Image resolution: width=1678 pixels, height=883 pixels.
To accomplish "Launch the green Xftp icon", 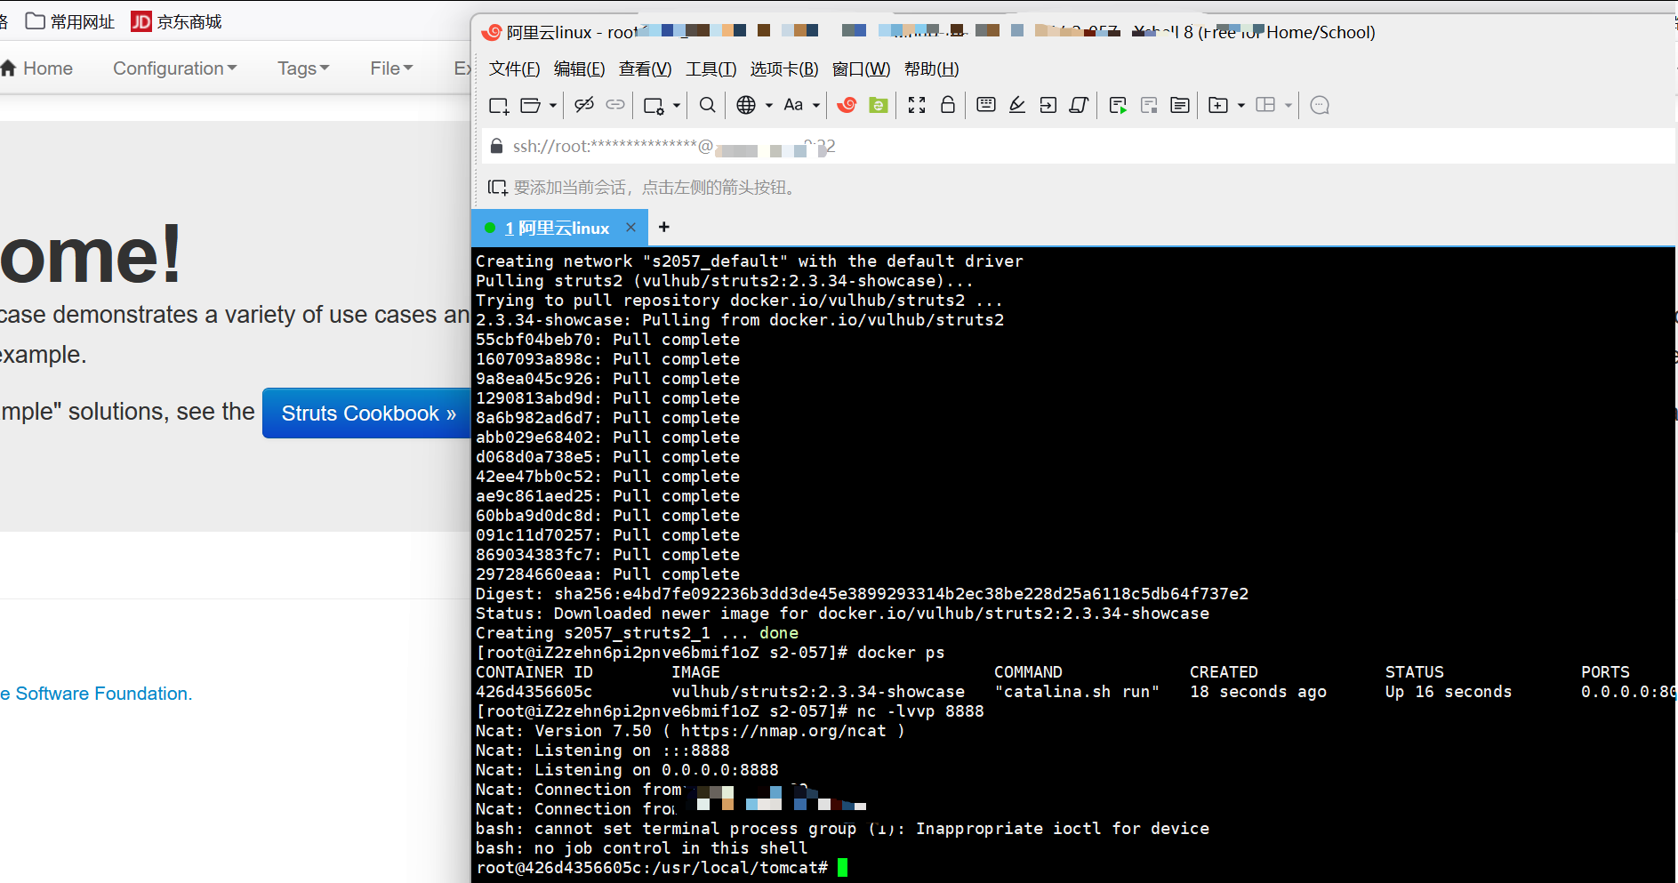I will 878,105.
